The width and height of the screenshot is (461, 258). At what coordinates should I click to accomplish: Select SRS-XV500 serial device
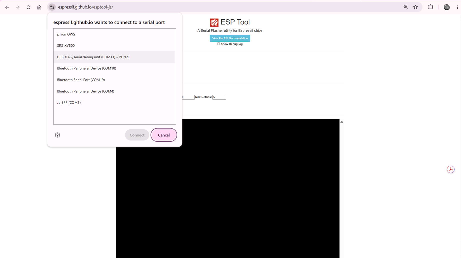[114, 45]
